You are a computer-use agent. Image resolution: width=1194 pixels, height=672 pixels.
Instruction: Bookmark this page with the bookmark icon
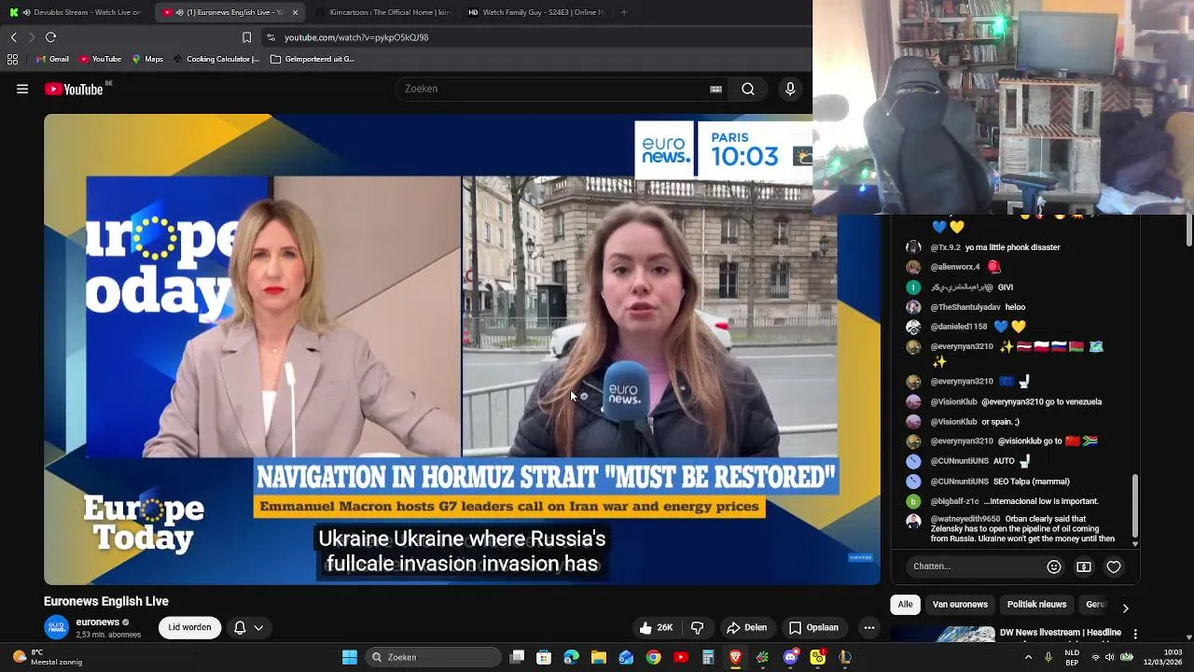pyautogui.click(x=246, y=37)
